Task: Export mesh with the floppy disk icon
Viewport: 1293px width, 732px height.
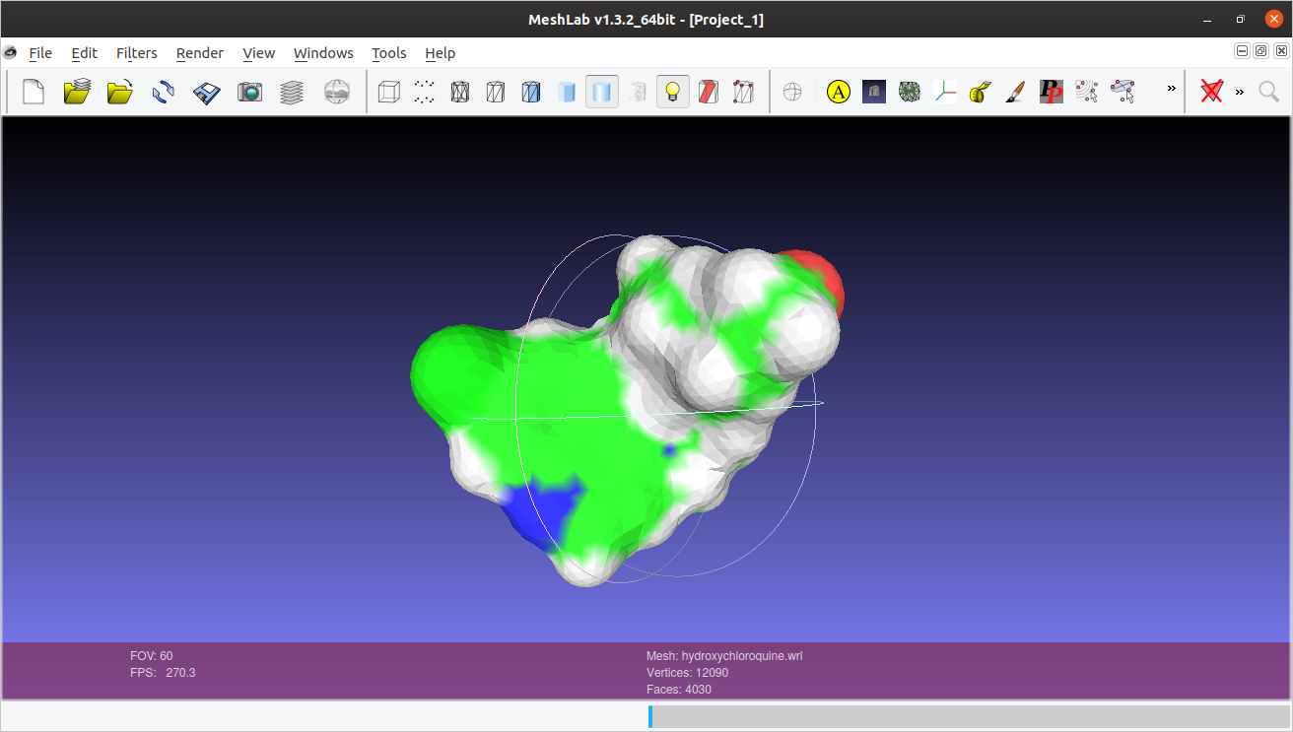Action: (207, 92)
